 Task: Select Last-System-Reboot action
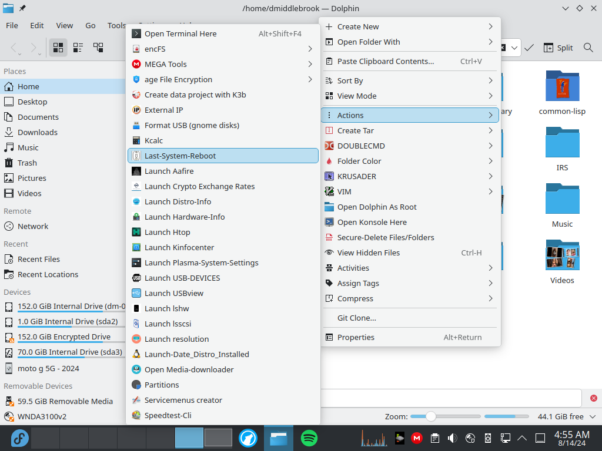tap(223, 156)
